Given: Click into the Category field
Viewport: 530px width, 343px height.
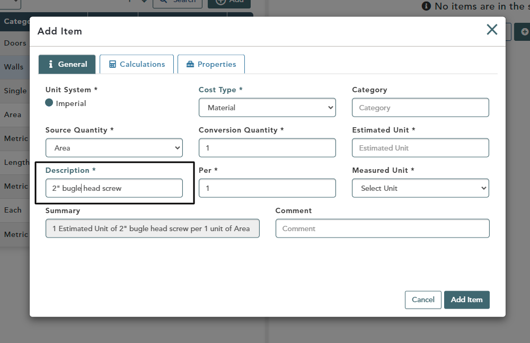Looking at the screenshot, I should point(420,108).
